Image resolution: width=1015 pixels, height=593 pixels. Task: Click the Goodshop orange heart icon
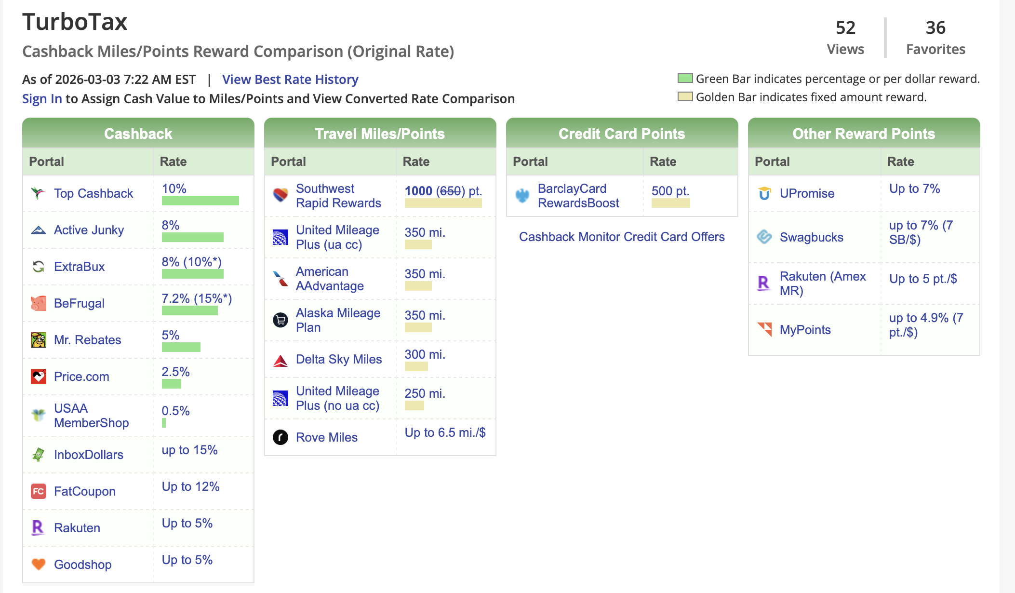coord(38,564)
